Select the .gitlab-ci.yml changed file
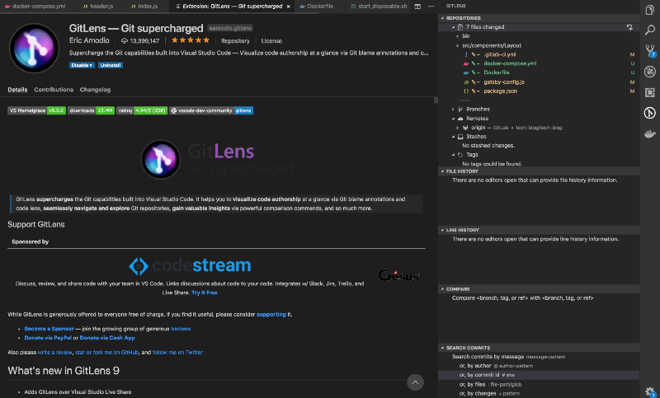 [539, 54]
